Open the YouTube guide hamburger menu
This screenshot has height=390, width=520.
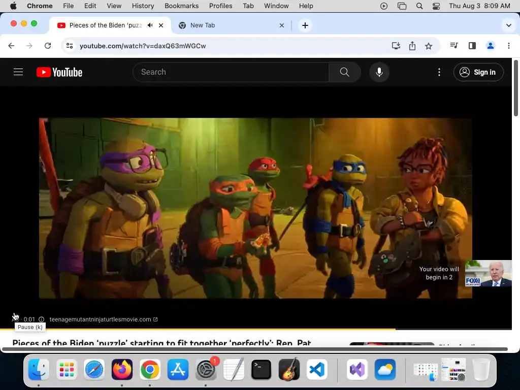pos(18,72)
